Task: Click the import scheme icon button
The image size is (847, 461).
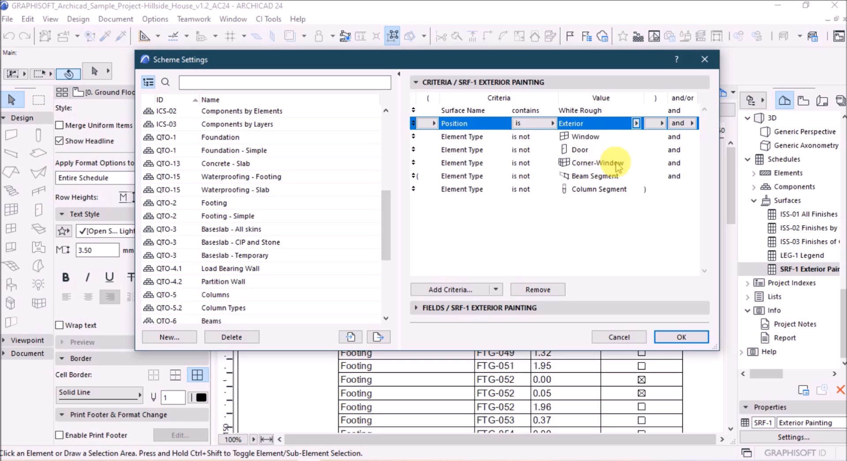Action: tap(350, 337)
